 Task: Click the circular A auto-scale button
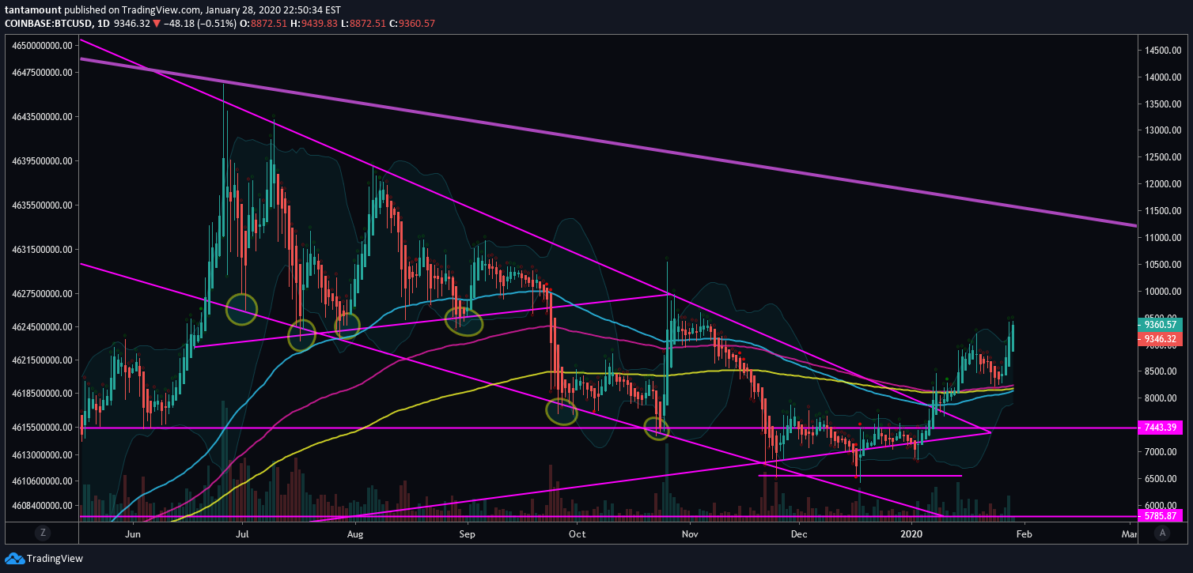(1162, 533)
